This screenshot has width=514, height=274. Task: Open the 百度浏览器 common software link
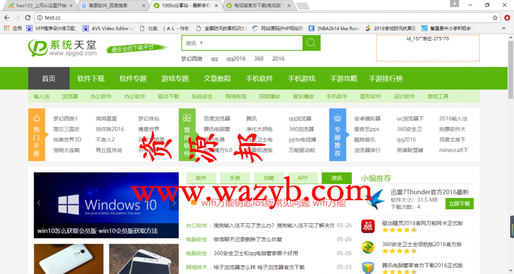(217, 119)
